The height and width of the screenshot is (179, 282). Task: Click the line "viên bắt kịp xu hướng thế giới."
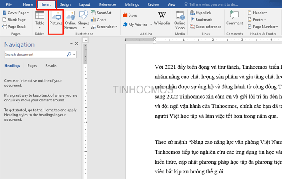[190, 171]
